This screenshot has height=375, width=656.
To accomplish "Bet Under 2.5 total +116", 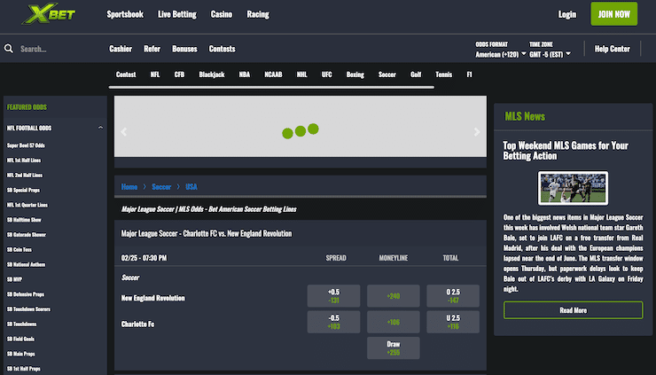I will pyautogui.click(x=453, y=322).
